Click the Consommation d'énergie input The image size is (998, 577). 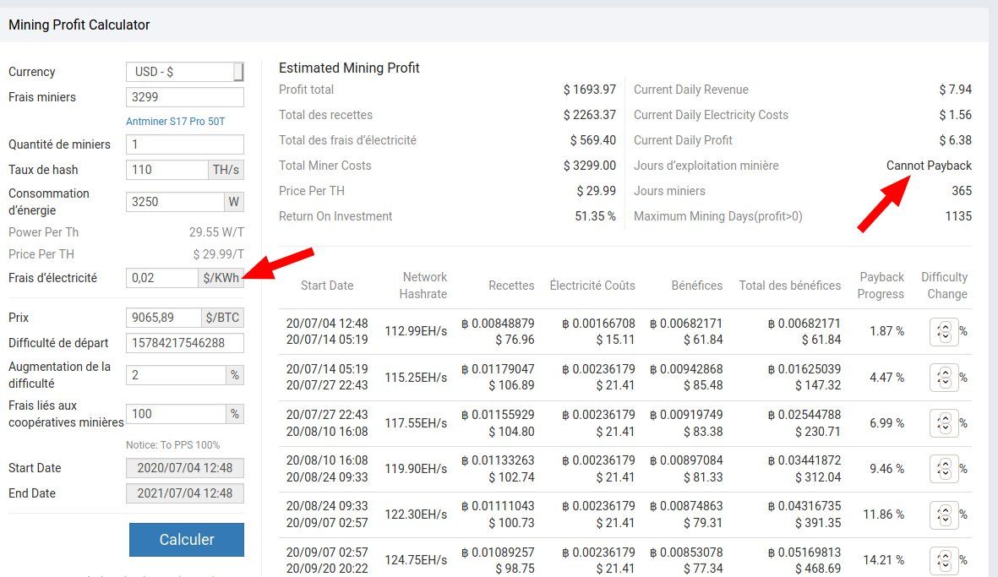(174, 202)
